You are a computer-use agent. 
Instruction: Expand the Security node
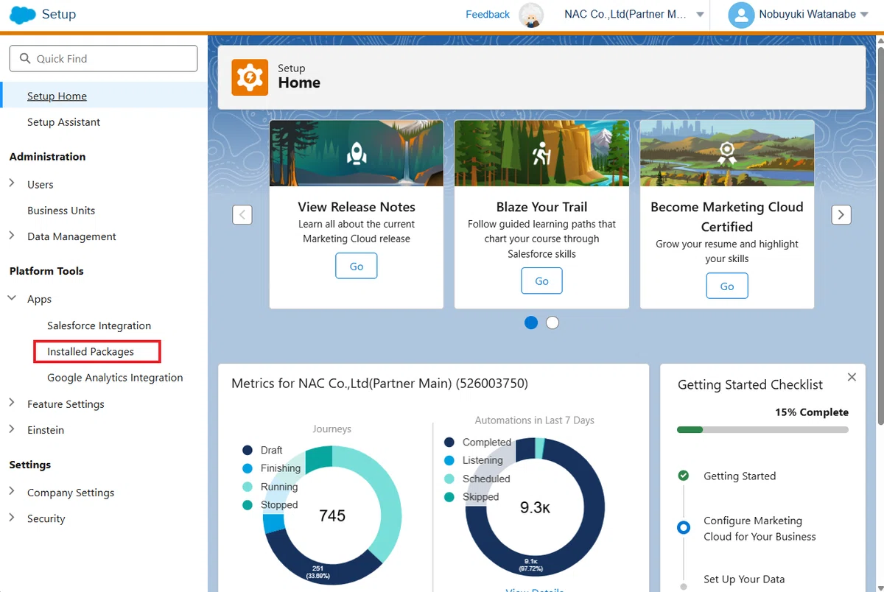tap(12, 518)
